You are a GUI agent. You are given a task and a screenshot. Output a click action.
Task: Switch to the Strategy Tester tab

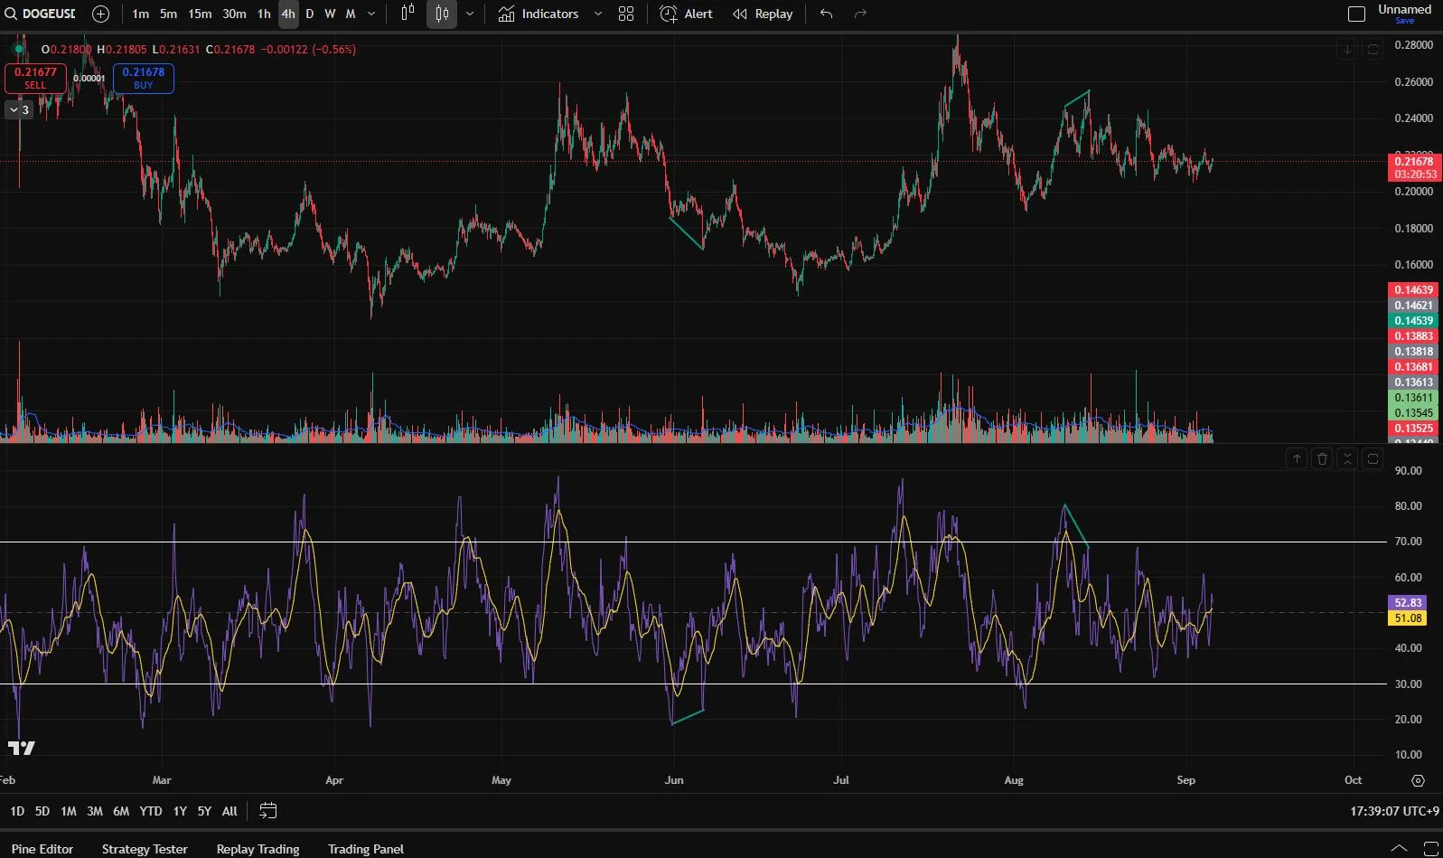tap(145, 849)
